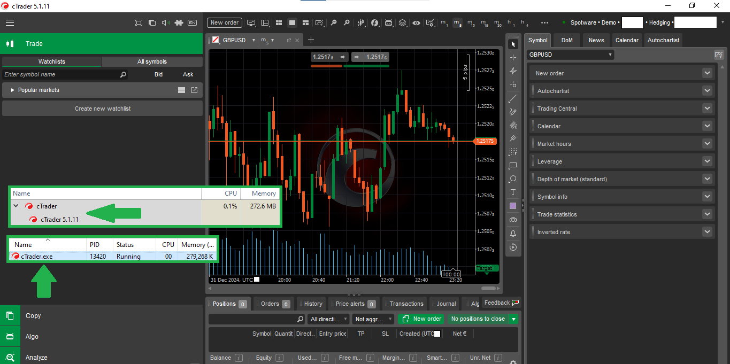Expand the Market hours section
Image resolution: width=730 pixels, height=364 pixels.
coord(708,144)
